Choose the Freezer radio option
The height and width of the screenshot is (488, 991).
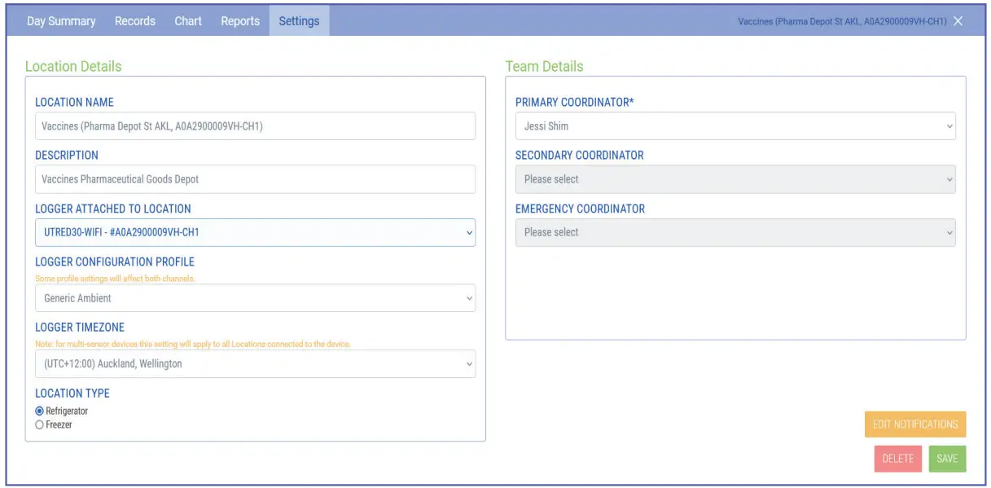pos(40,425)
